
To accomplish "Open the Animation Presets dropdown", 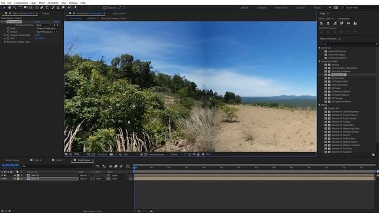I will click(x=44, y=25).
